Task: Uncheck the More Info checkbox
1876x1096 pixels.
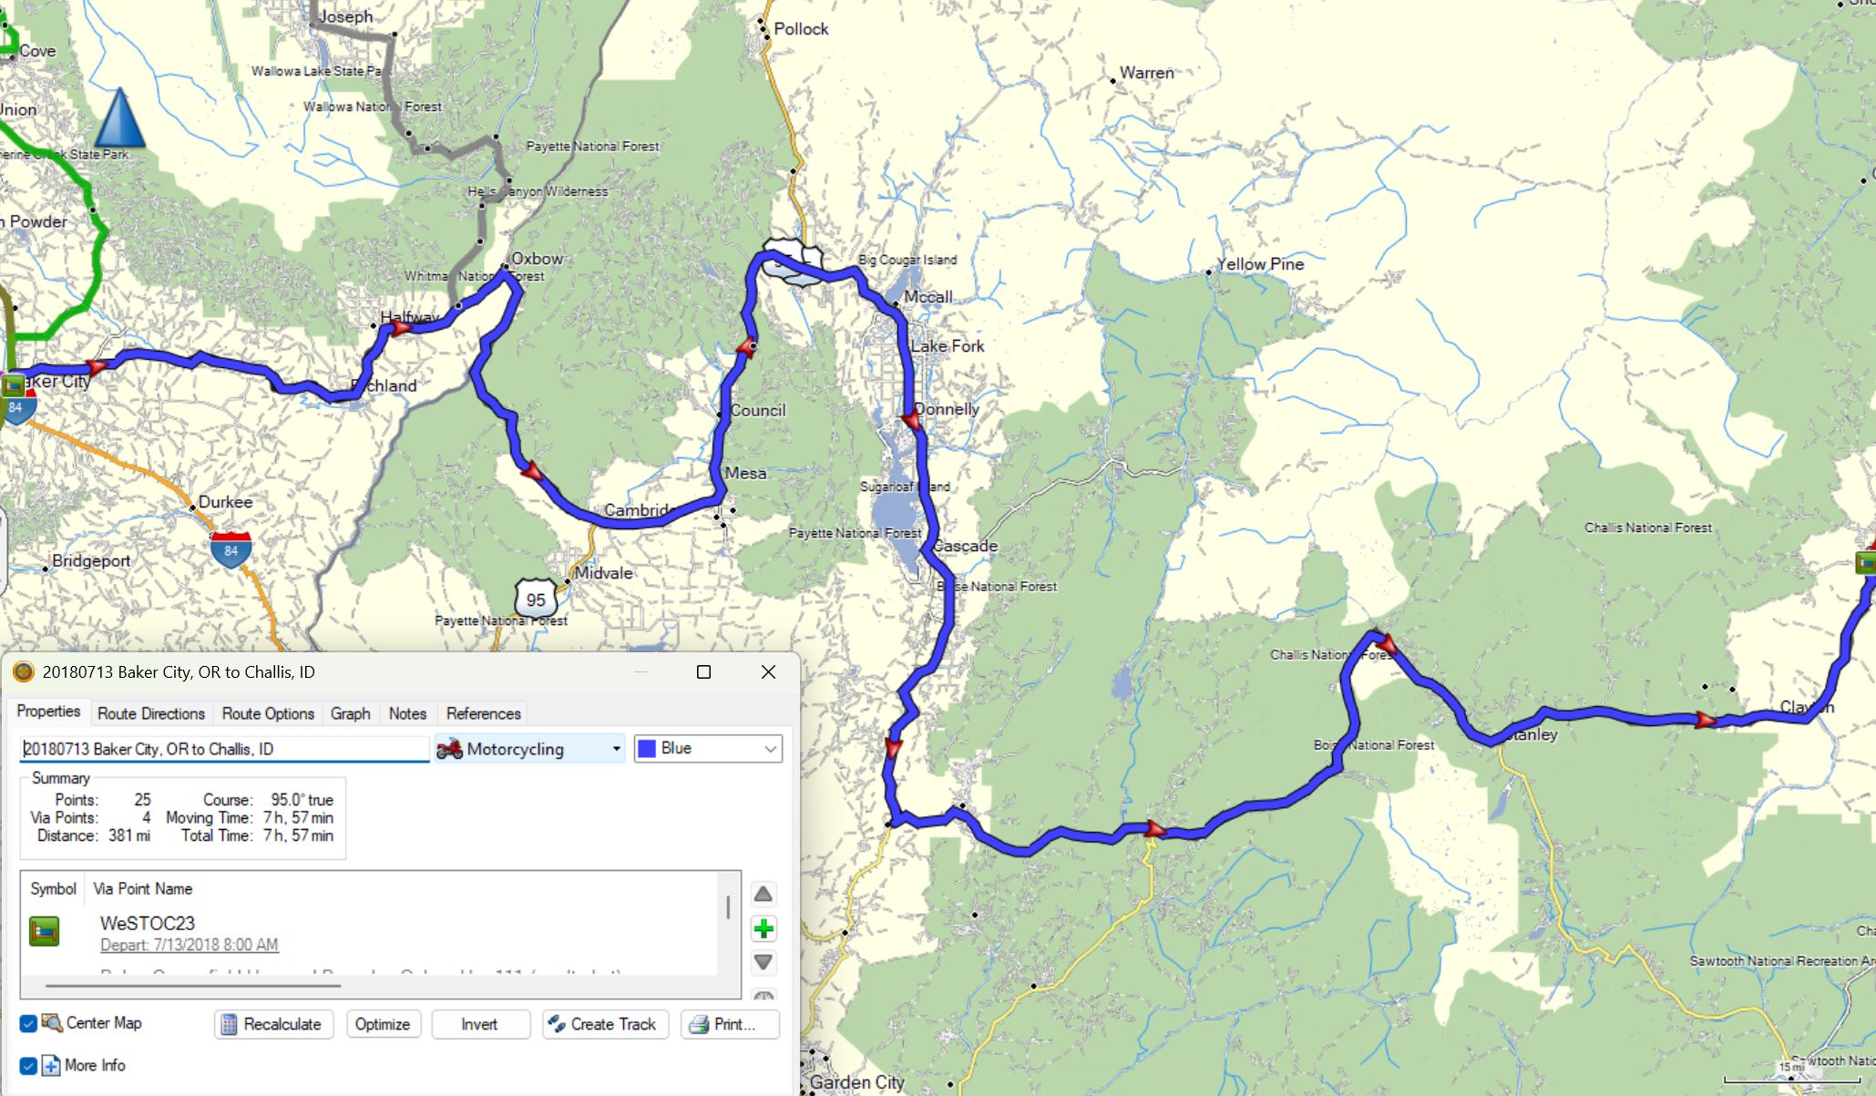Action: (28, 1065)
